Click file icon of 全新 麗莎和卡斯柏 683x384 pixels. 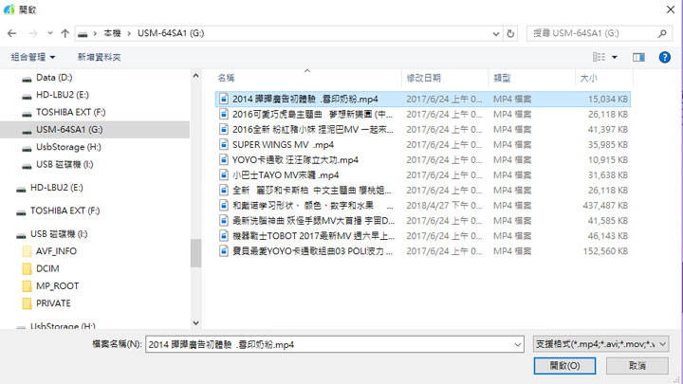click(224, 191)
